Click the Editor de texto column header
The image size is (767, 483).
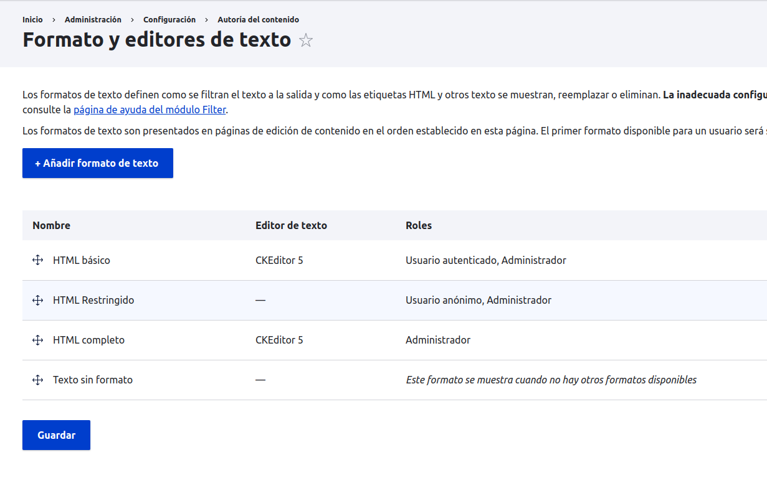tap(291, 225)
